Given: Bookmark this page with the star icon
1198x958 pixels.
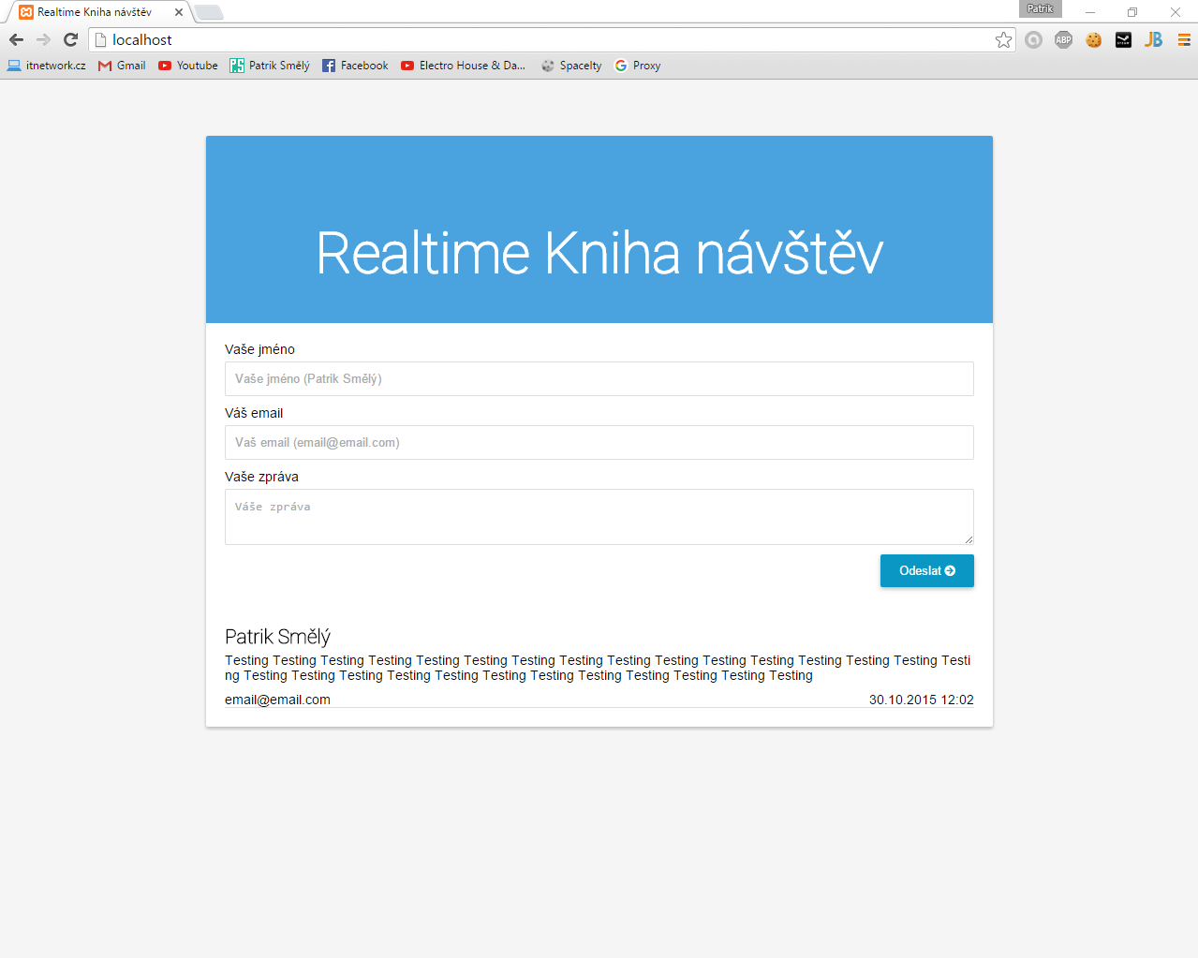Looking at the screenshot, I should [1003, 39].
